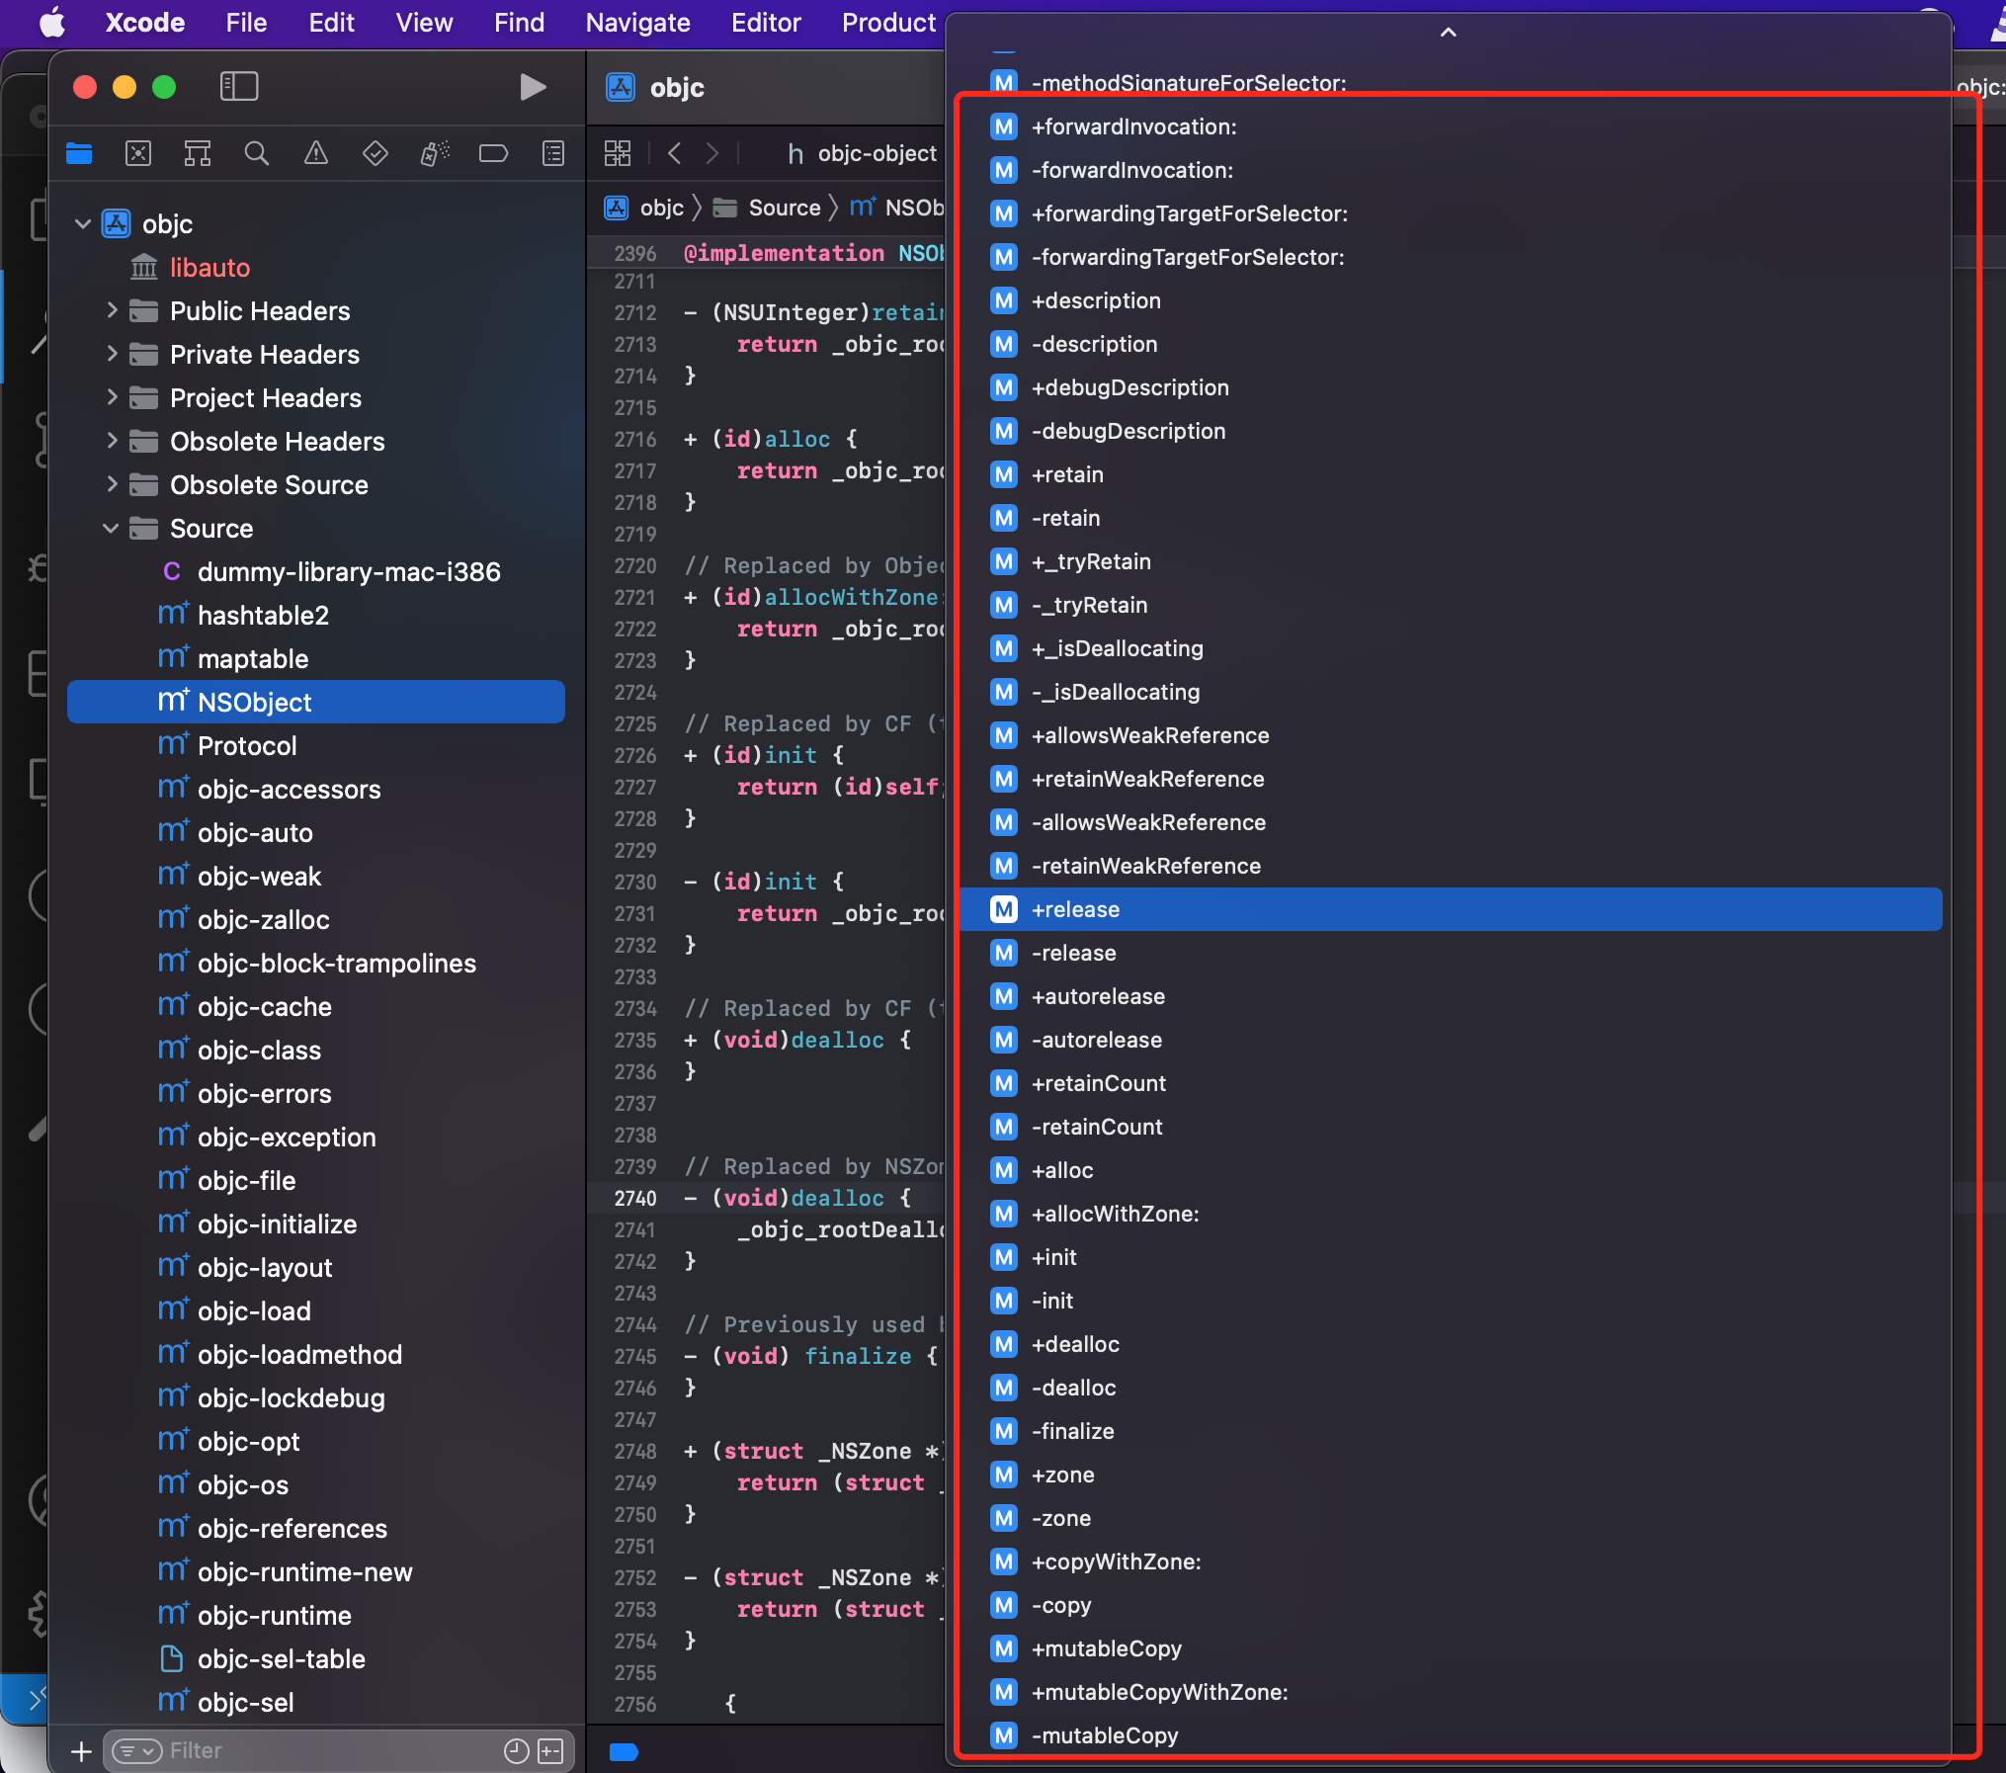Open the breakpoint navigator icon

pyautogui.click(x=493, y=153)
